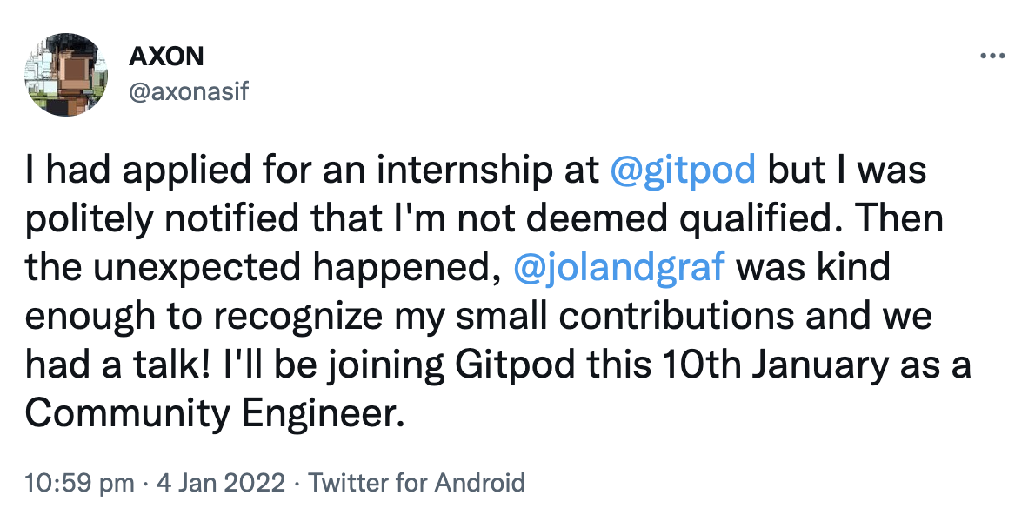Open the AXON display name profile link
This screenshot has width=1035, height=522.
(x=166, y=57)
